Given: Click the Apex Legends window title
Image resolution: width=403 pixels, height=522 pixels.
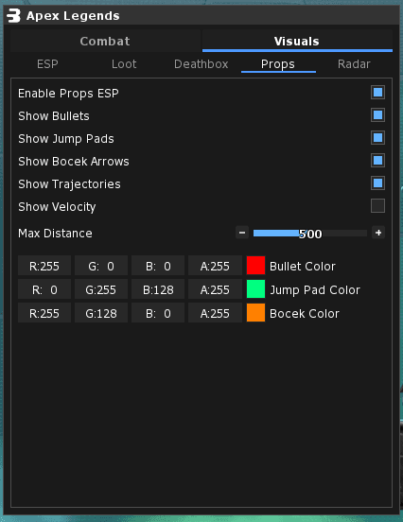Looking at the screenshot, I should [x=73, y=16].
